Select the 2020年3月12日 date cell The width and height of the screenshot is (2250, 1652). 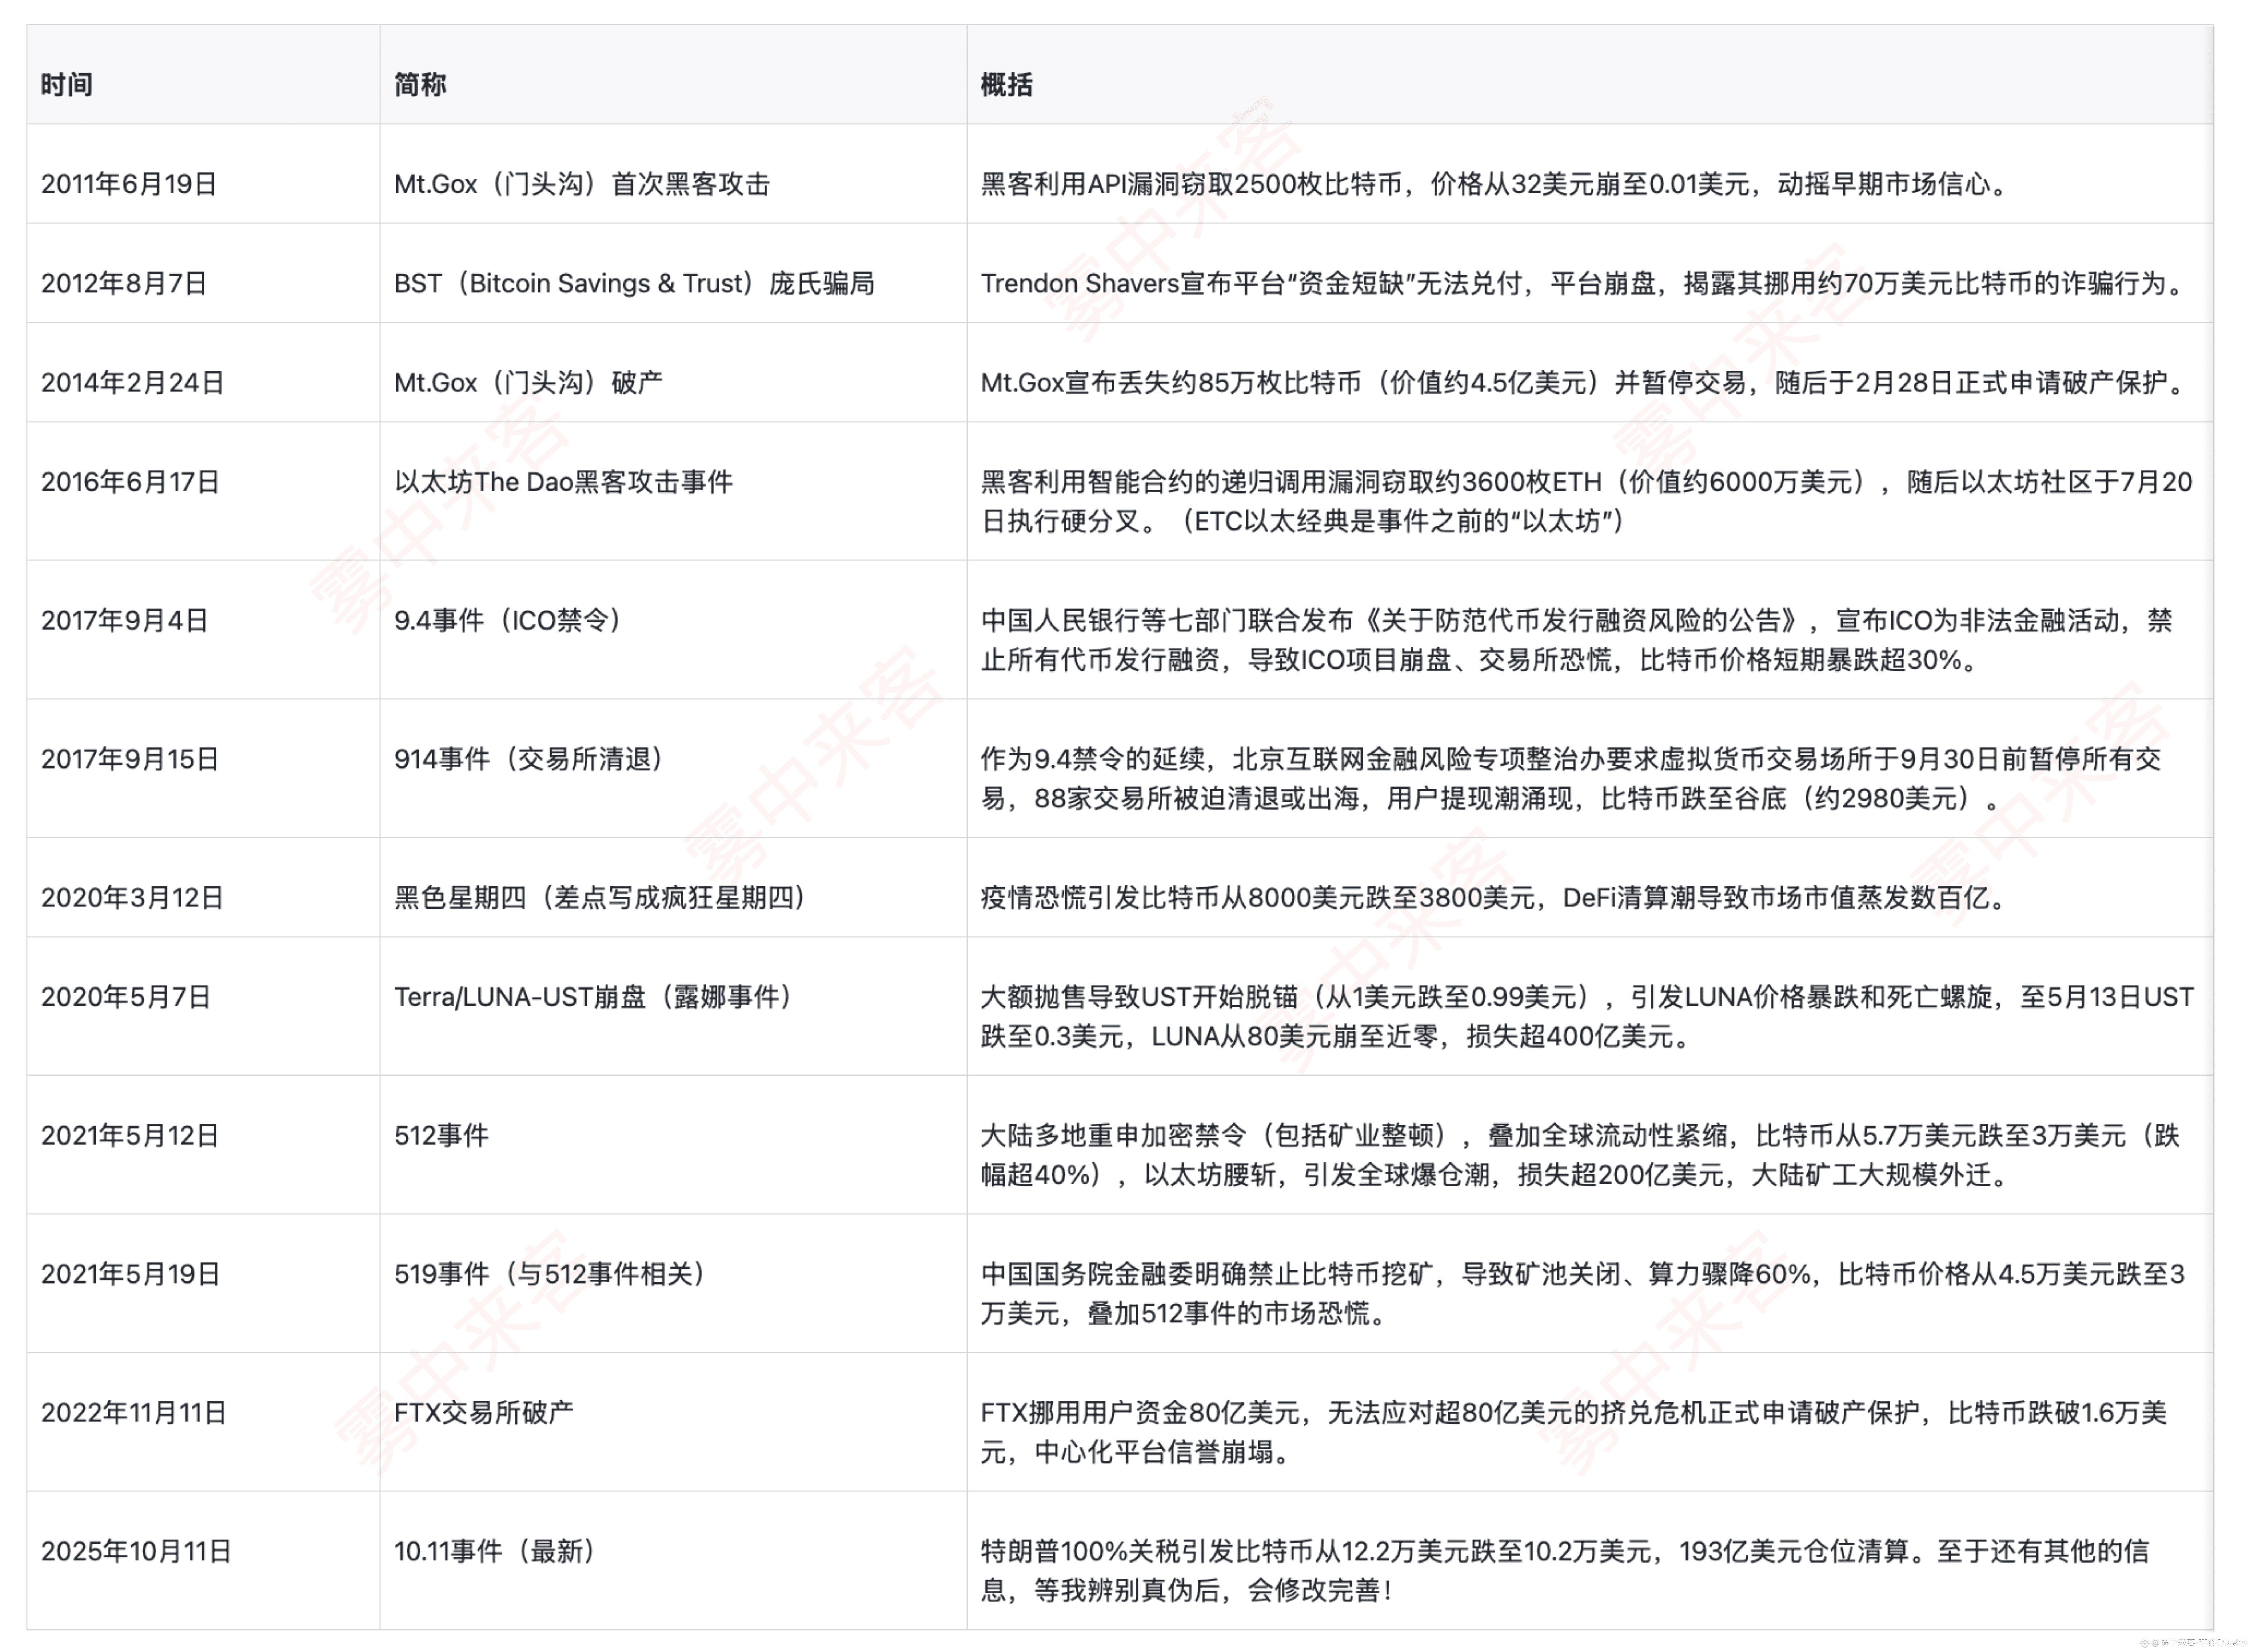pyautogui.click(x=132, y=897)
